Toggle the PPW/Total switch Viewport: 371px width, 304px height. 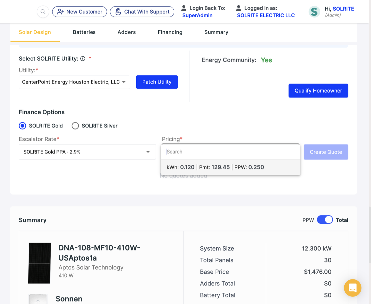coord(325,220)
